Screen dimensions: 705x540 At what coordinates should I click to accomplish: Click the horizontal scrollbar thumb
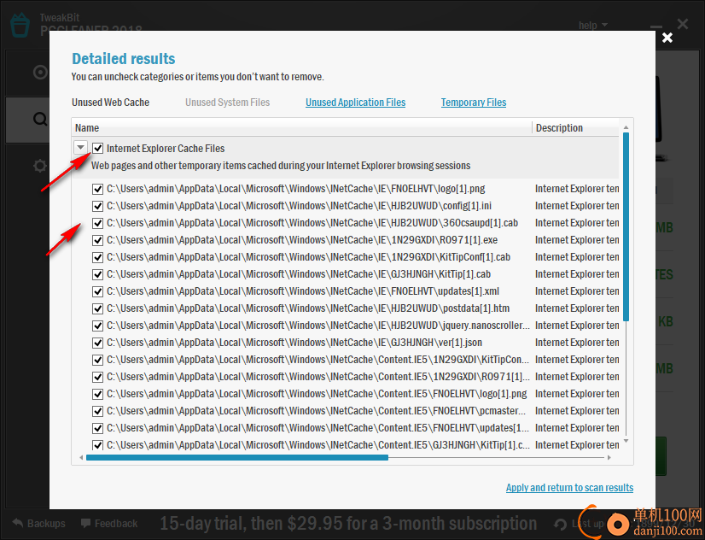[x=237, y=457]
